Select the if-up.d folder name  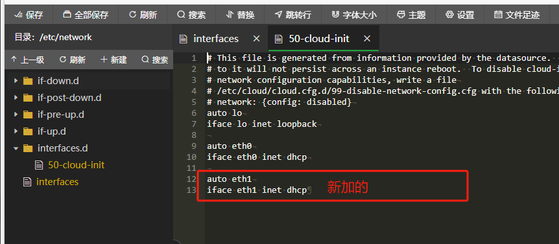pyautogui.click(x=52, y=131)
